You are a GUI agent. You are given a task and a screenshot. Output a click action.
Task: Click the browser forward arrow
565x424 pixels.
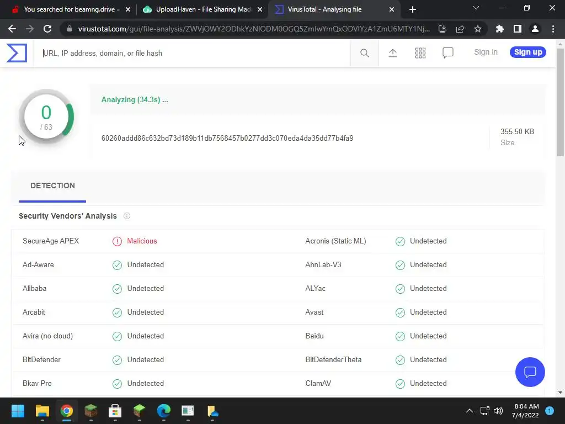point(30,29)
